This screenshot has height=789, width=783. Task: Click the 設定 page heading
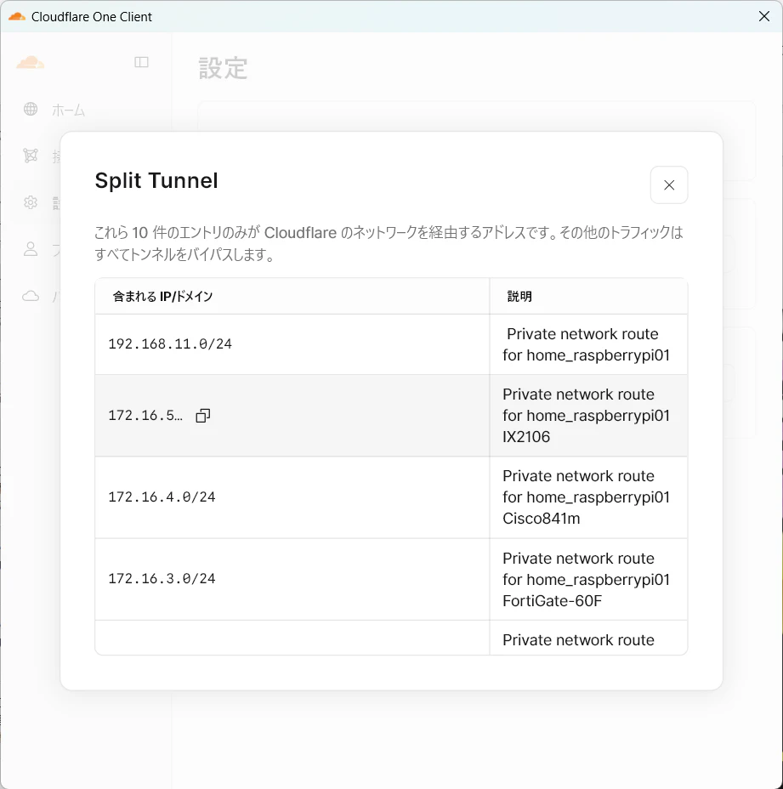pos(223,68)
